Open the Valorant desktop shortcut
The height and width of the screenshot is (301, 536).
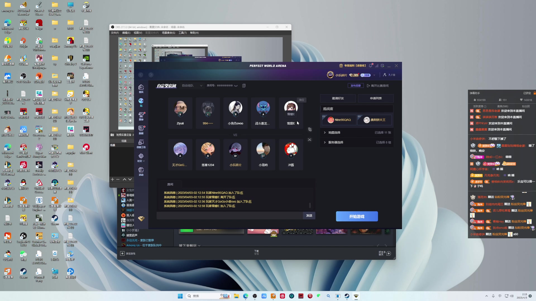tap(86, 131)
